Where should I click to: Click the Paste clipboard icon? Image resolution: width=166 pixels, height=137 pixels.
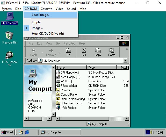pos(112,50)
